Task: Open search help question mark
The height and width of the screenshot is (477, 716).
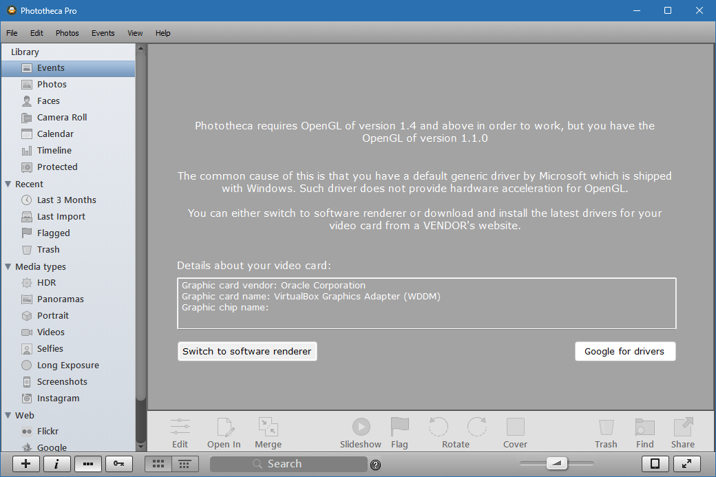Action: pyautogui.click(x=375, y=465)
